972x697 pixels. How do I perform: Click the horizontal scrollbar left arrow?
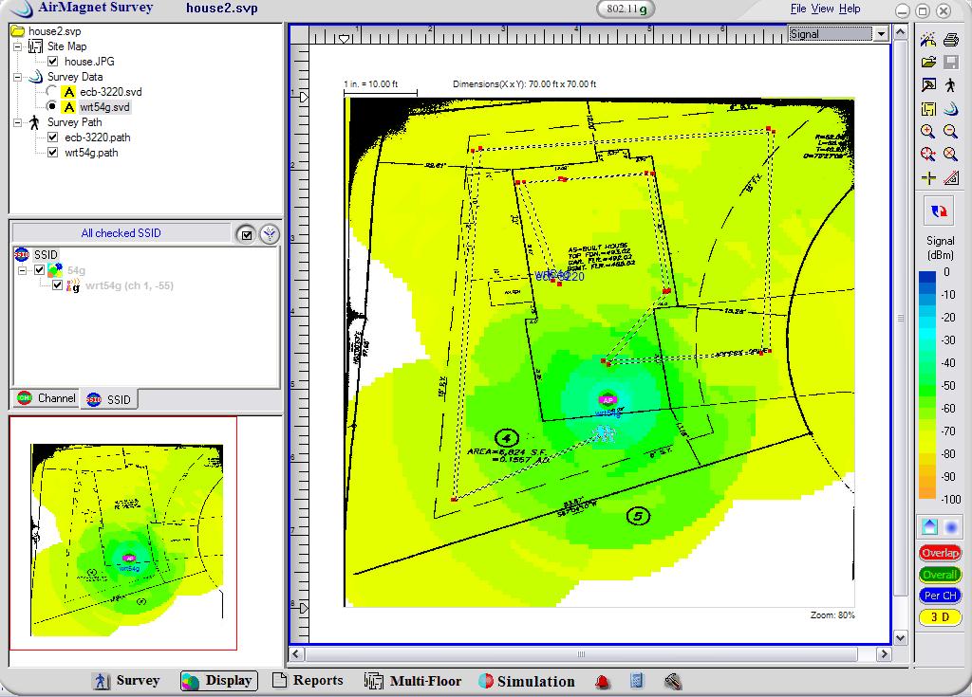tap(297, 653)
